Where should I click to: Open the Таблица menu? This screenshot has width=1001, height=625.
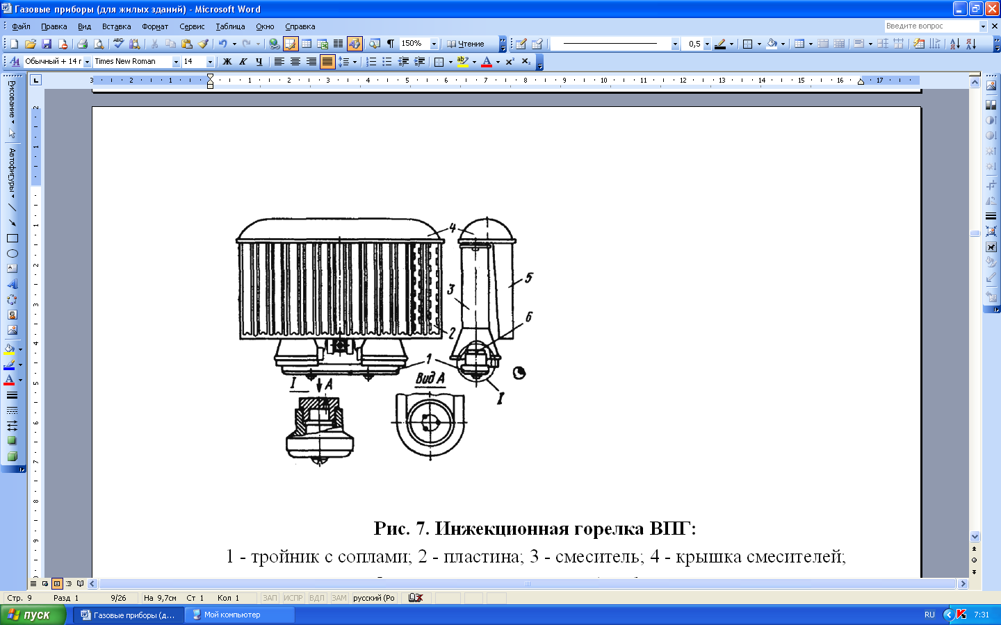230,26
